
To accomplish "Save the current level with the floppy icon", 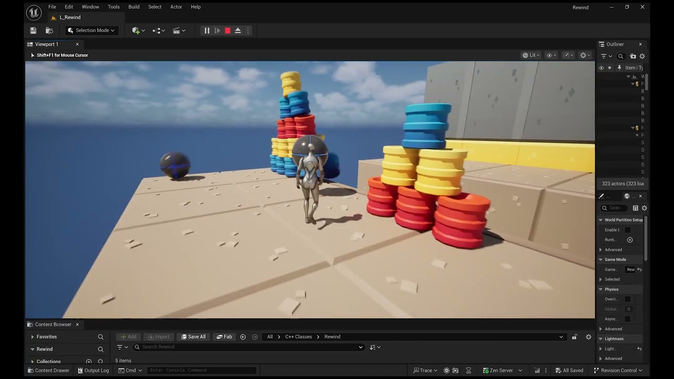I will 33,31.
